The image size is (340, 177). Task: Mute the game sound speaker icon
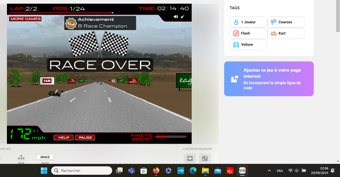[176, 17]
